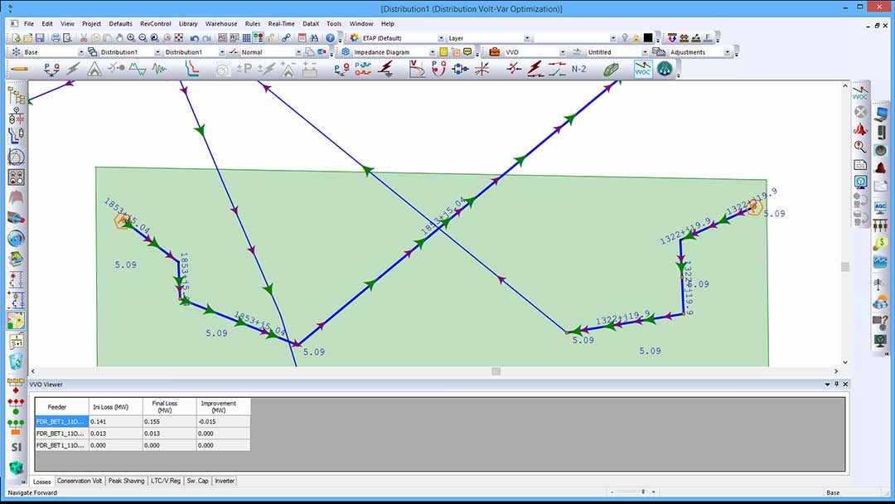The width and height of the screenshot is (895, 504).
Task: Select the first FDR_BET1 feeder row
Action: pos(60,422)
